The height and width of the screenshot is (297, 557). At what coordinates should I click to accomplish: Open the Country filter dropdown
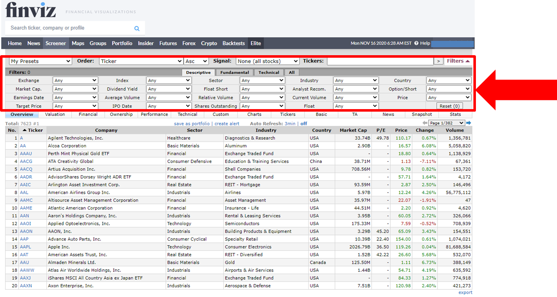pos(449,80)
